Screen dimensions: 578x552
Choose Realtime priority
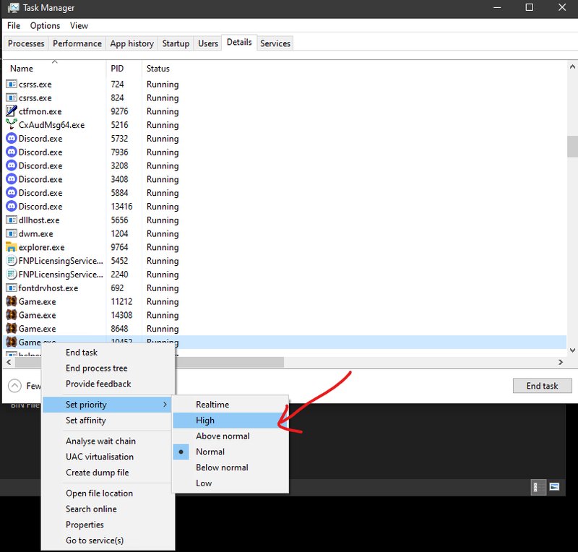click(230, 405)
